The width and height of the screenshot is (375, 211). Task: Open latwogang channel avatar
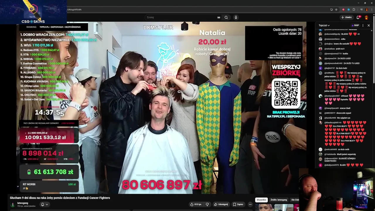tap(13, 205)
